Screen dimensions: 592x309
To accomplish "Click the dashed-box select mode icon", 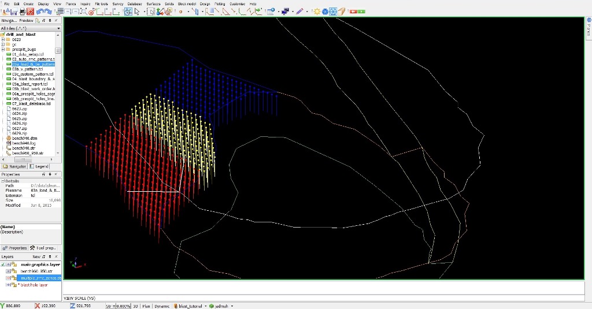I will 151,12.
